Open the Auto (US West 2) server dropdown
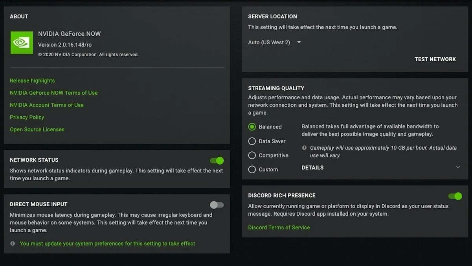This screenshot has width=472, height=266. pyautogui.click(x=274, y=42)
